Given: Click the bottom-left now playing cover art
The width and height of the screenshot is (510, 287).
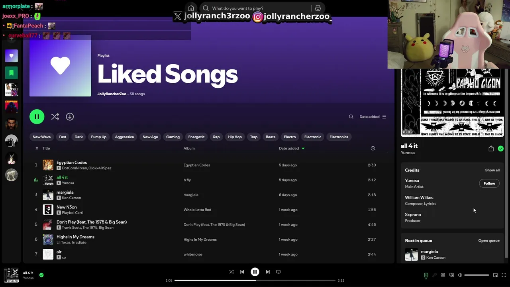Looking at the screenshot, I should coord(11,275).
